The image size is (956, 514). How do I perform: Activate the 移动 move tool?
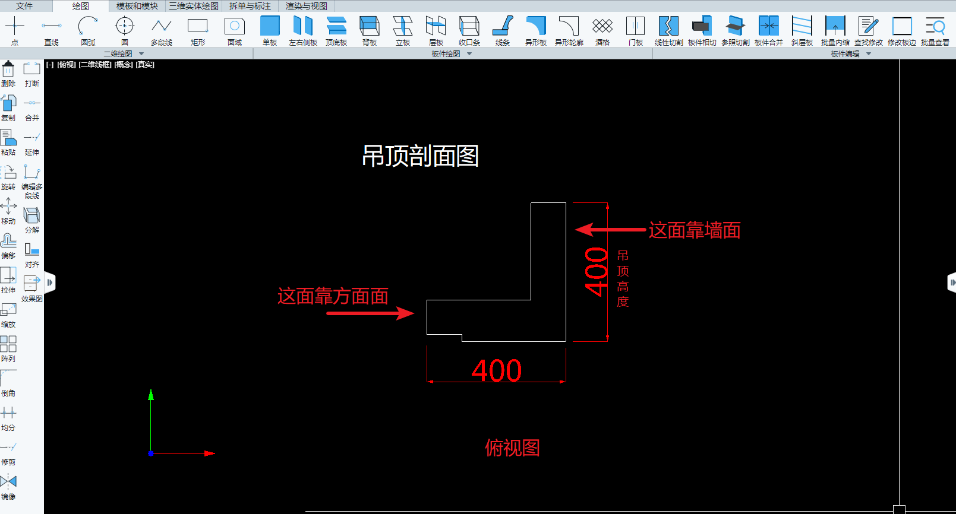[8, 211]
